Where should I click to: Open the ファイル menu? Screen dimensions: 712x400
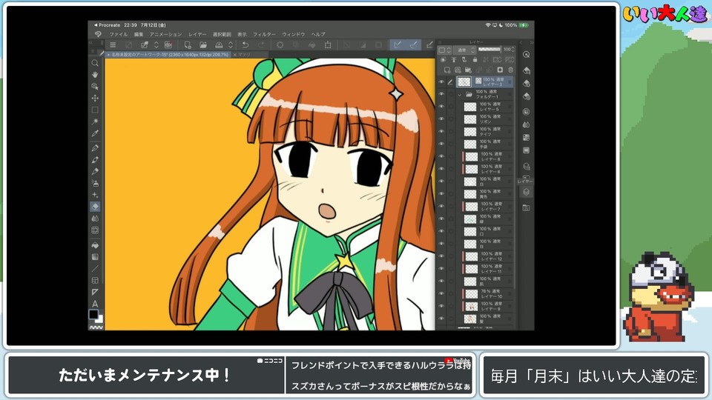tap(118, 34)
